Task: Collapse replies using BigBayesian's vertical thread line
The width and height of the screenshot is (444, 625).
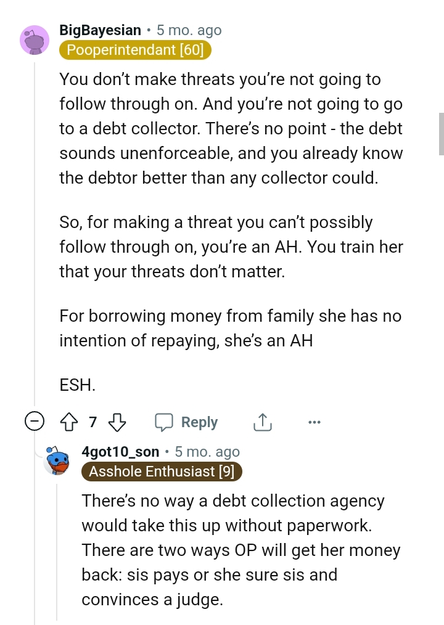Action: point(35,247)
